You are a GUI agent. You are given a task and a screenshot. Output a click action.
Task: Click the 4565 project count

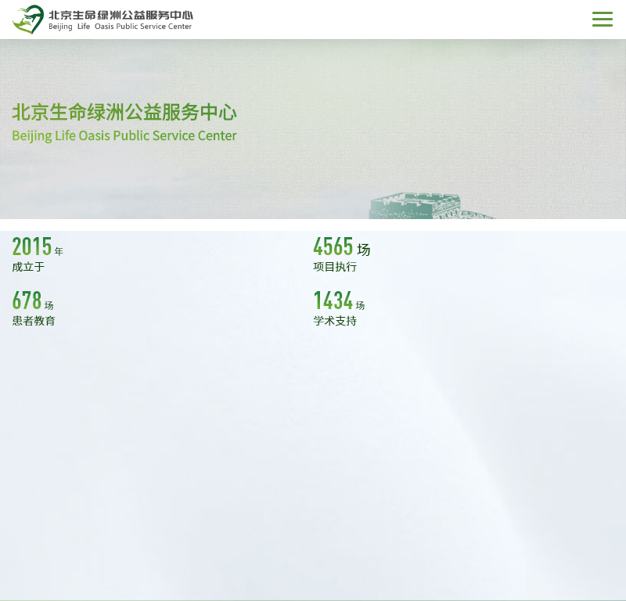(x=333, y=246)
